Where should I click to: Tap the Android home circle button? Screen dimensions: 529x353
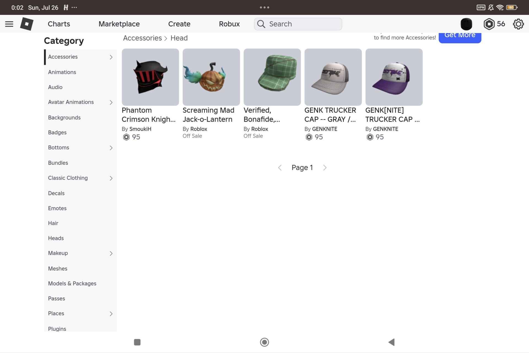(264, 342)
